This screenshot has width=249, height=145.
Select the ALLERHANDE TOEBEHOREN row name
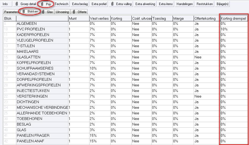click(42, 113)
